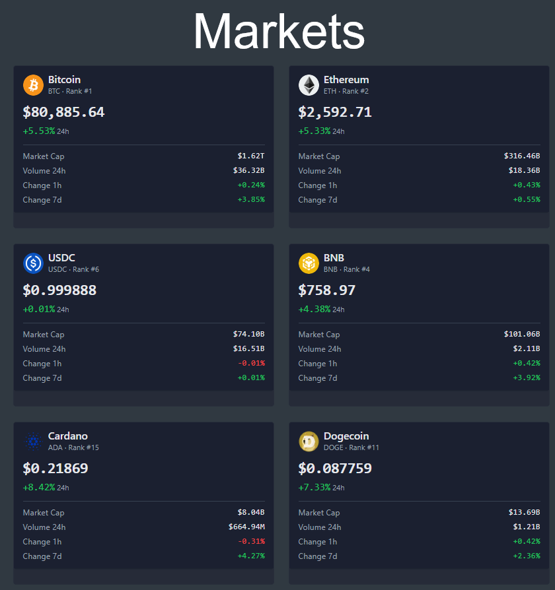Select USDC price $0.999888
This screenshot has height=590, width=555.
tap(59, 290)
